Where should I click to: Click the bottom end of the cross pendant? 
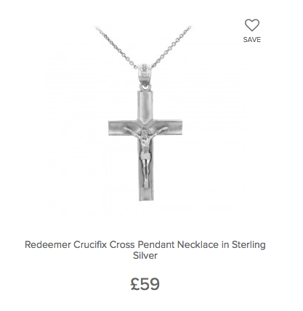tap(146, 194)
